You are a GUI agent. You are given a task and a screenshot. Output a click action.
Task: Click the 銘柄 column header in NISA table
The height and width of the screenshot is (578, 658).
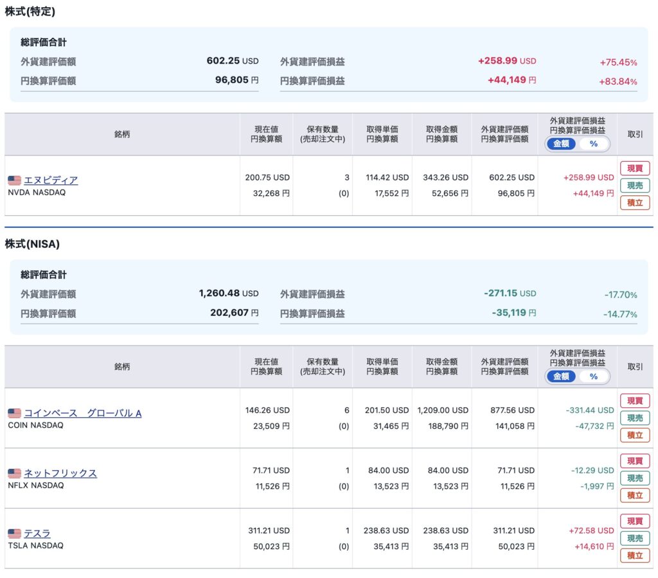[122, 367]
